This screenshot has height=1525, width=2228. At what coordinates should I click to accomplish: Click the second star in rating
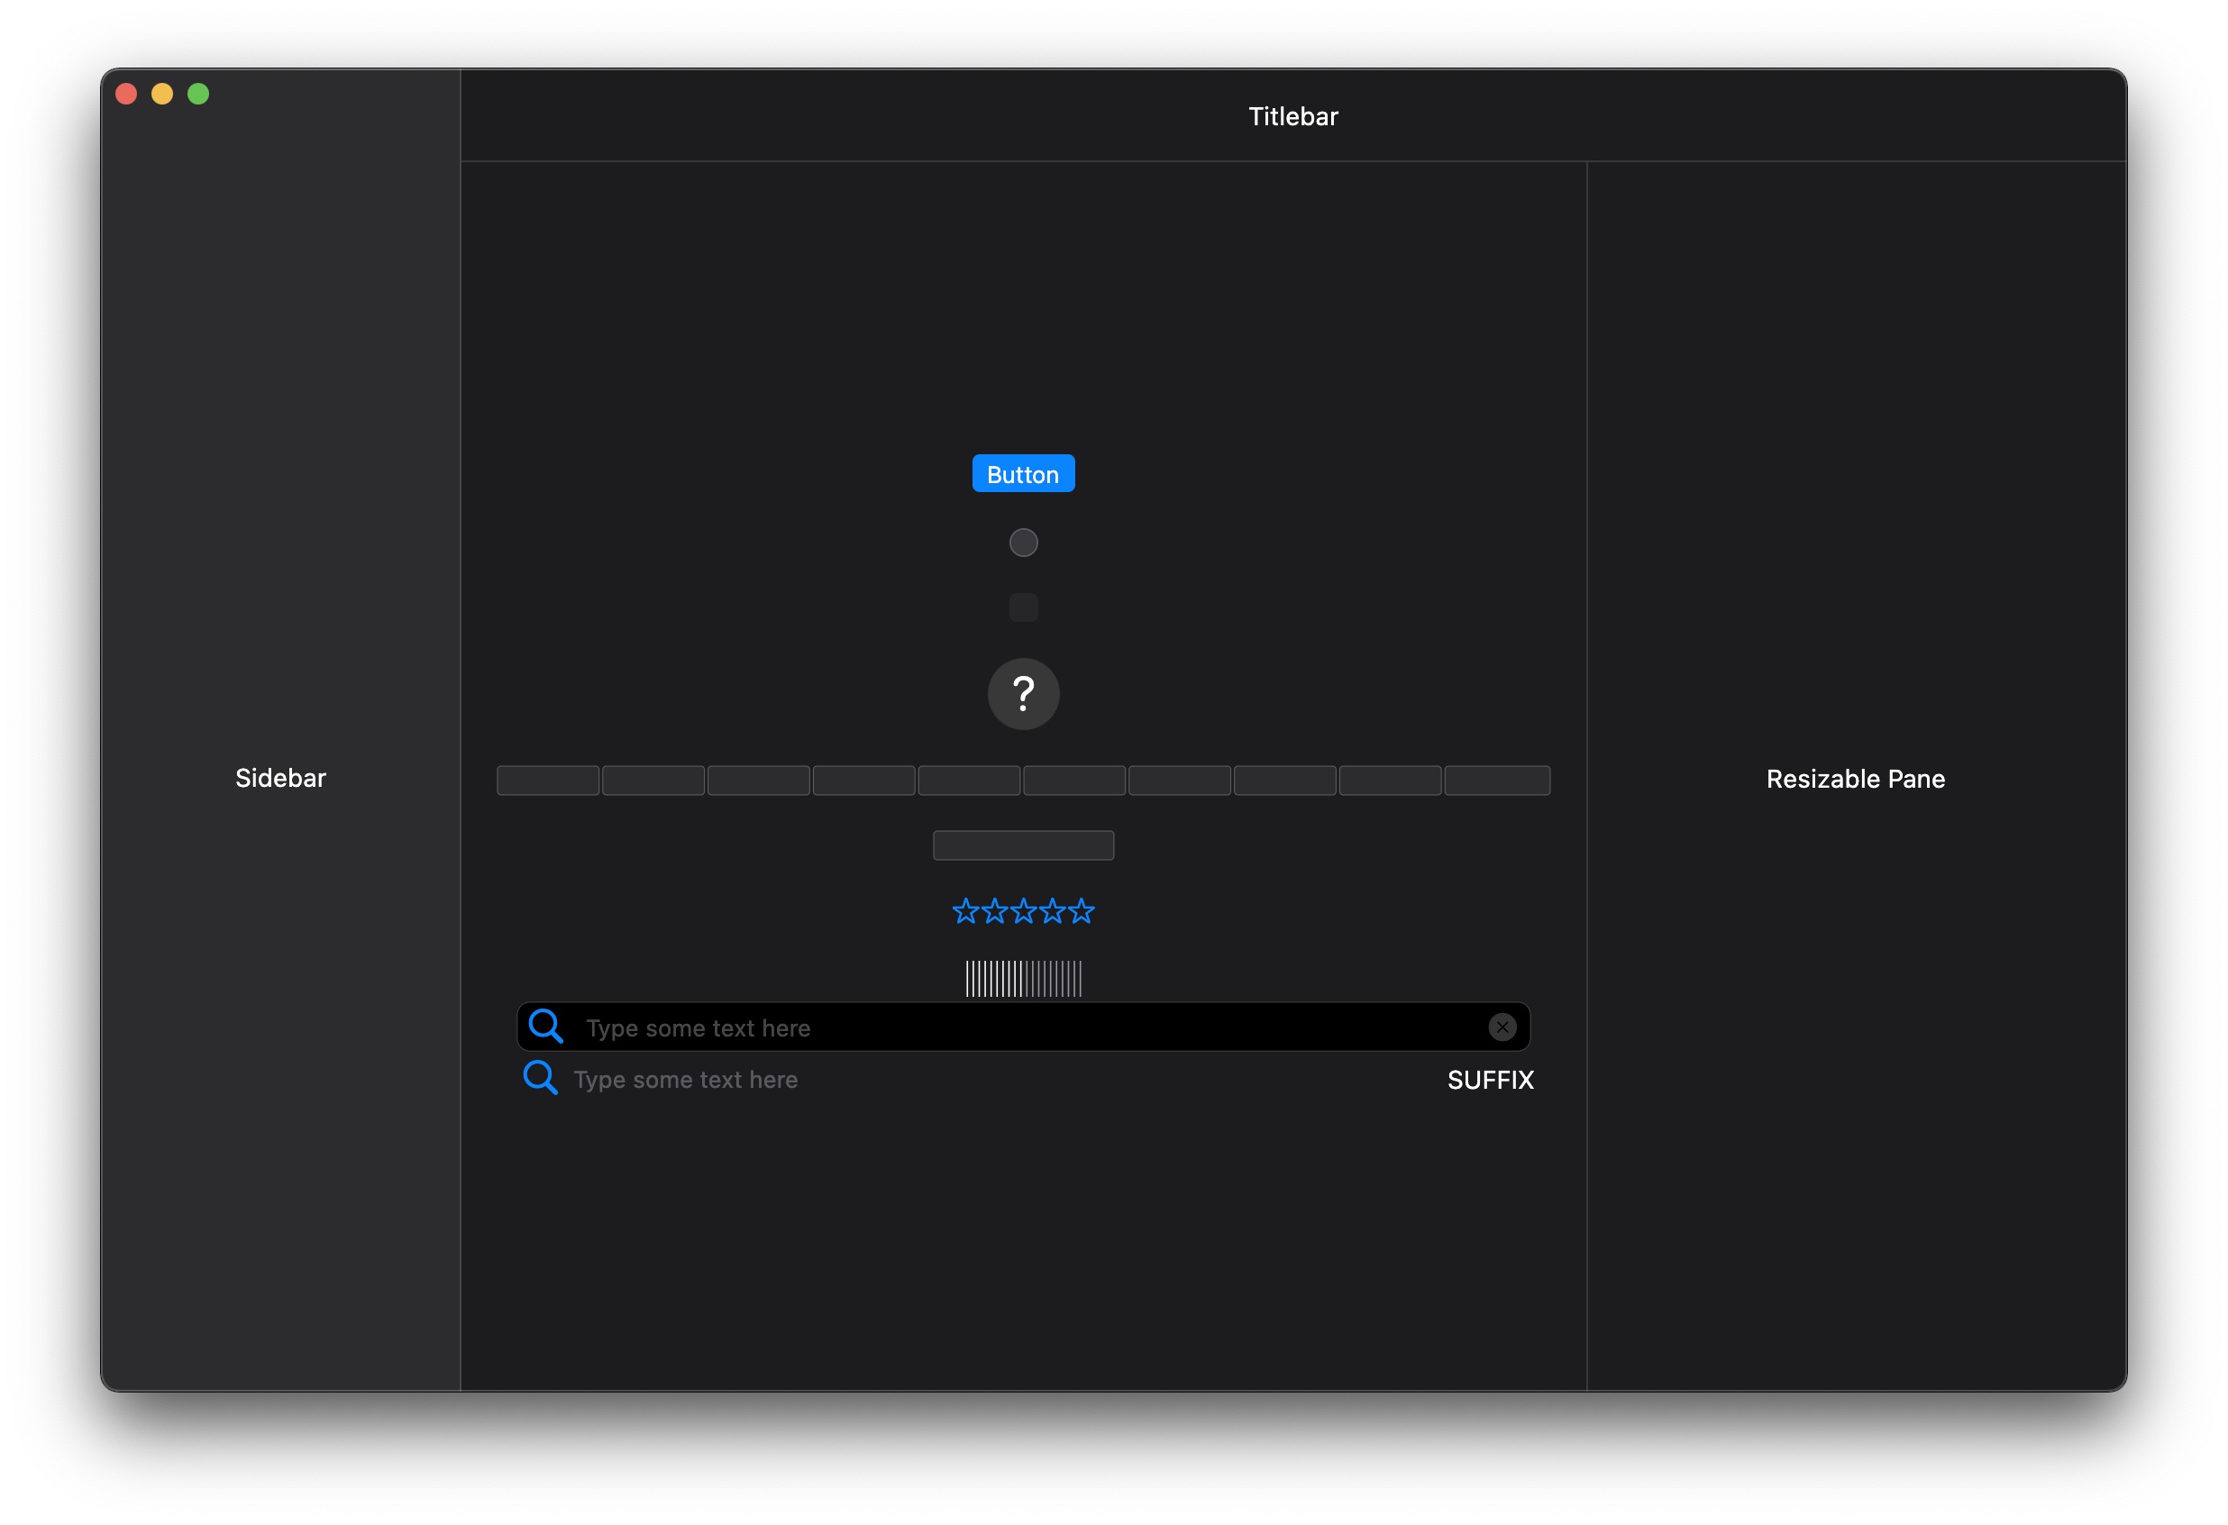tap(994, 910)
